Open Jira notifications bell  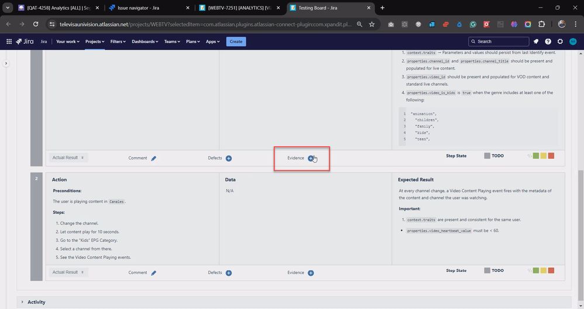(535, 41)
